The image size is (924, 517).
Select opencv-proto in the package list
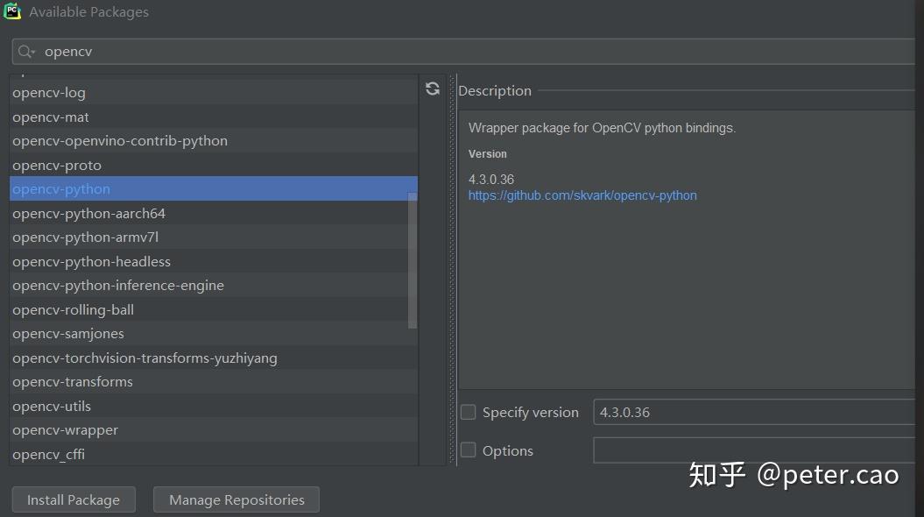214,165
